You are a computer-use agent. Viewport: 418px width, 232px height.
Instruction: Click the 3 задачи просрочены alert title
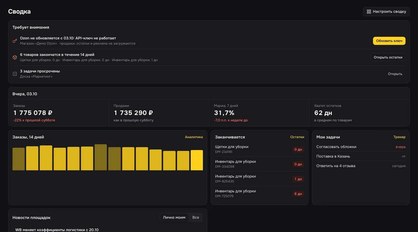pos(40,71)
